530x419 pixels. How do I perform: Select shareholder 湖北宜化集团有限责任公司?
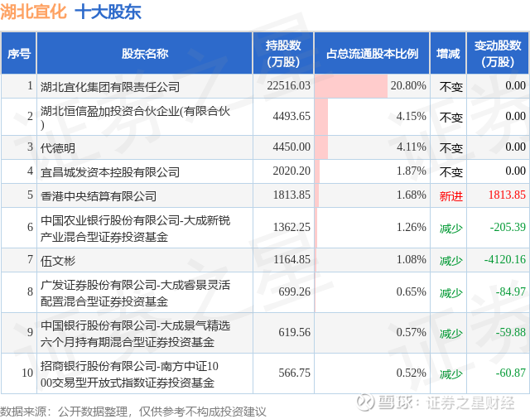(110, 87)
